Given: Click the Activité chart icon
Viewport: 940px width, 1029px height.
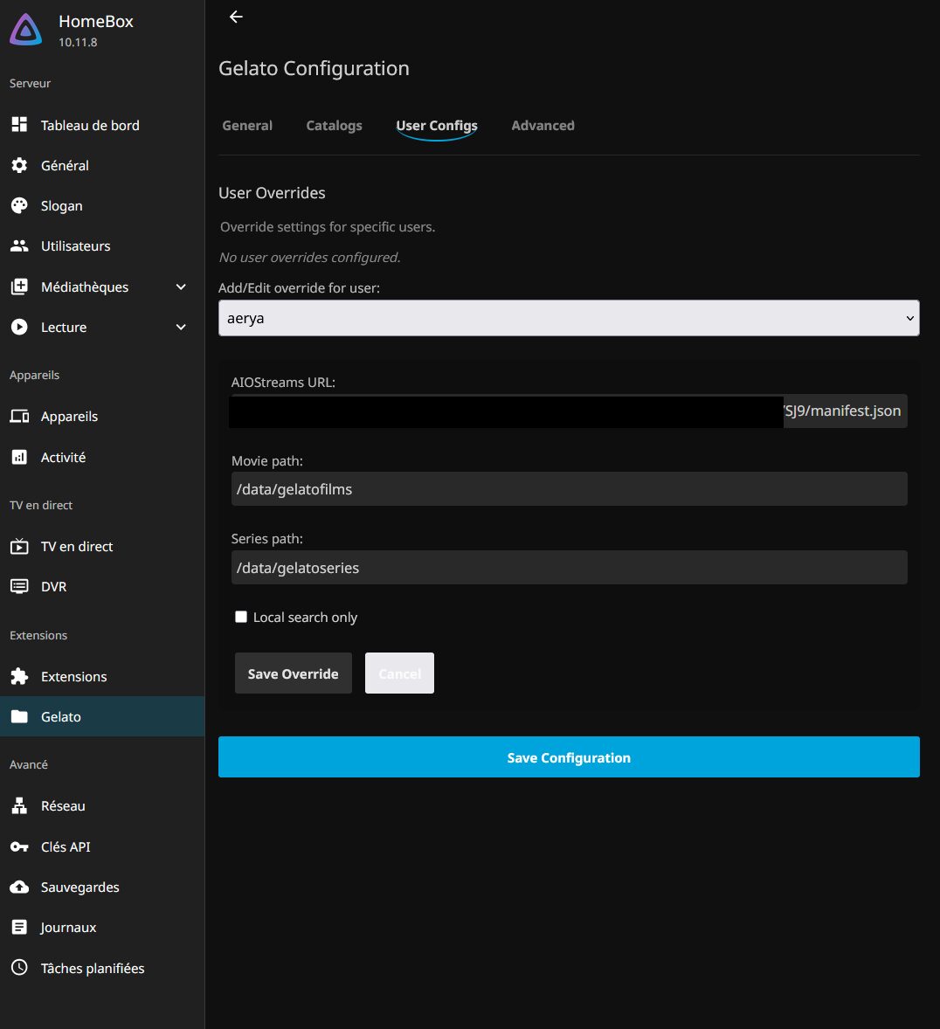Looking at the screenshot, I should pos(20,457).
